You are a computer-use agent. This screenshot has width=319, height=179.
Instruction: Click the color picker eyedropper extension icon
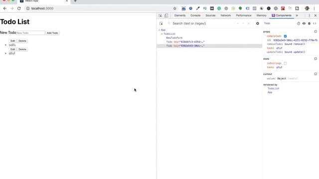click(x=198, y=8)
